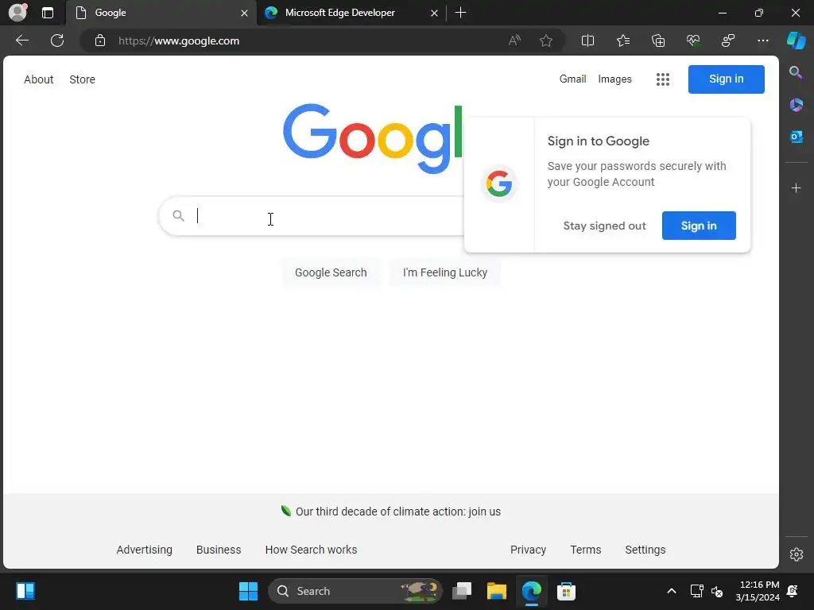Go back with the back arrow

tap(22, 41)
